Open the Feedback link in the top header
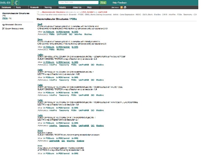Image resolution: width=206 pixels, height=155 pixels. tap(122, 3)
